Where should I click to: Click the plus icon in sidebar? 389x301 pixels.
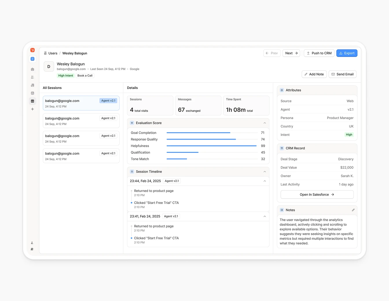pos(32,109)
